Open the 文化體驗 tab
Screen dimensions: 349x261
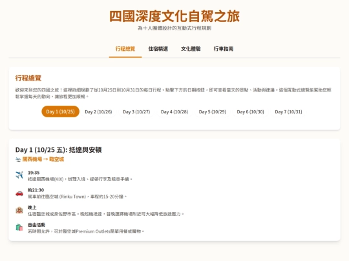point(191,49)
